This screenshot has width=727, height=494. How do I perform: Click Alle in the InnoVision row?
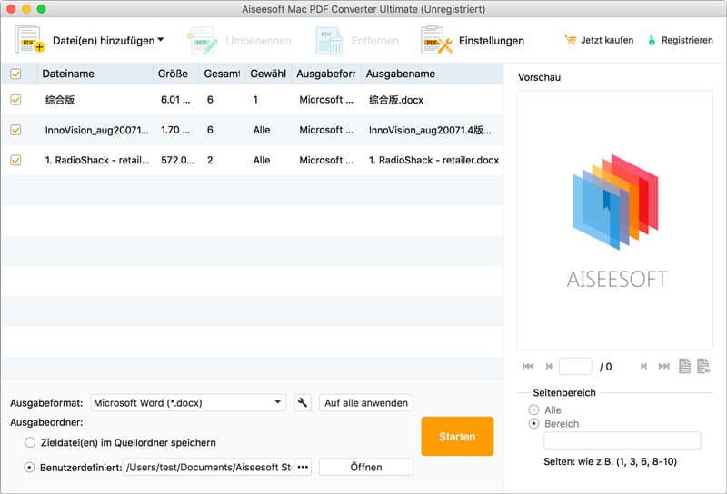coord(262,130)
